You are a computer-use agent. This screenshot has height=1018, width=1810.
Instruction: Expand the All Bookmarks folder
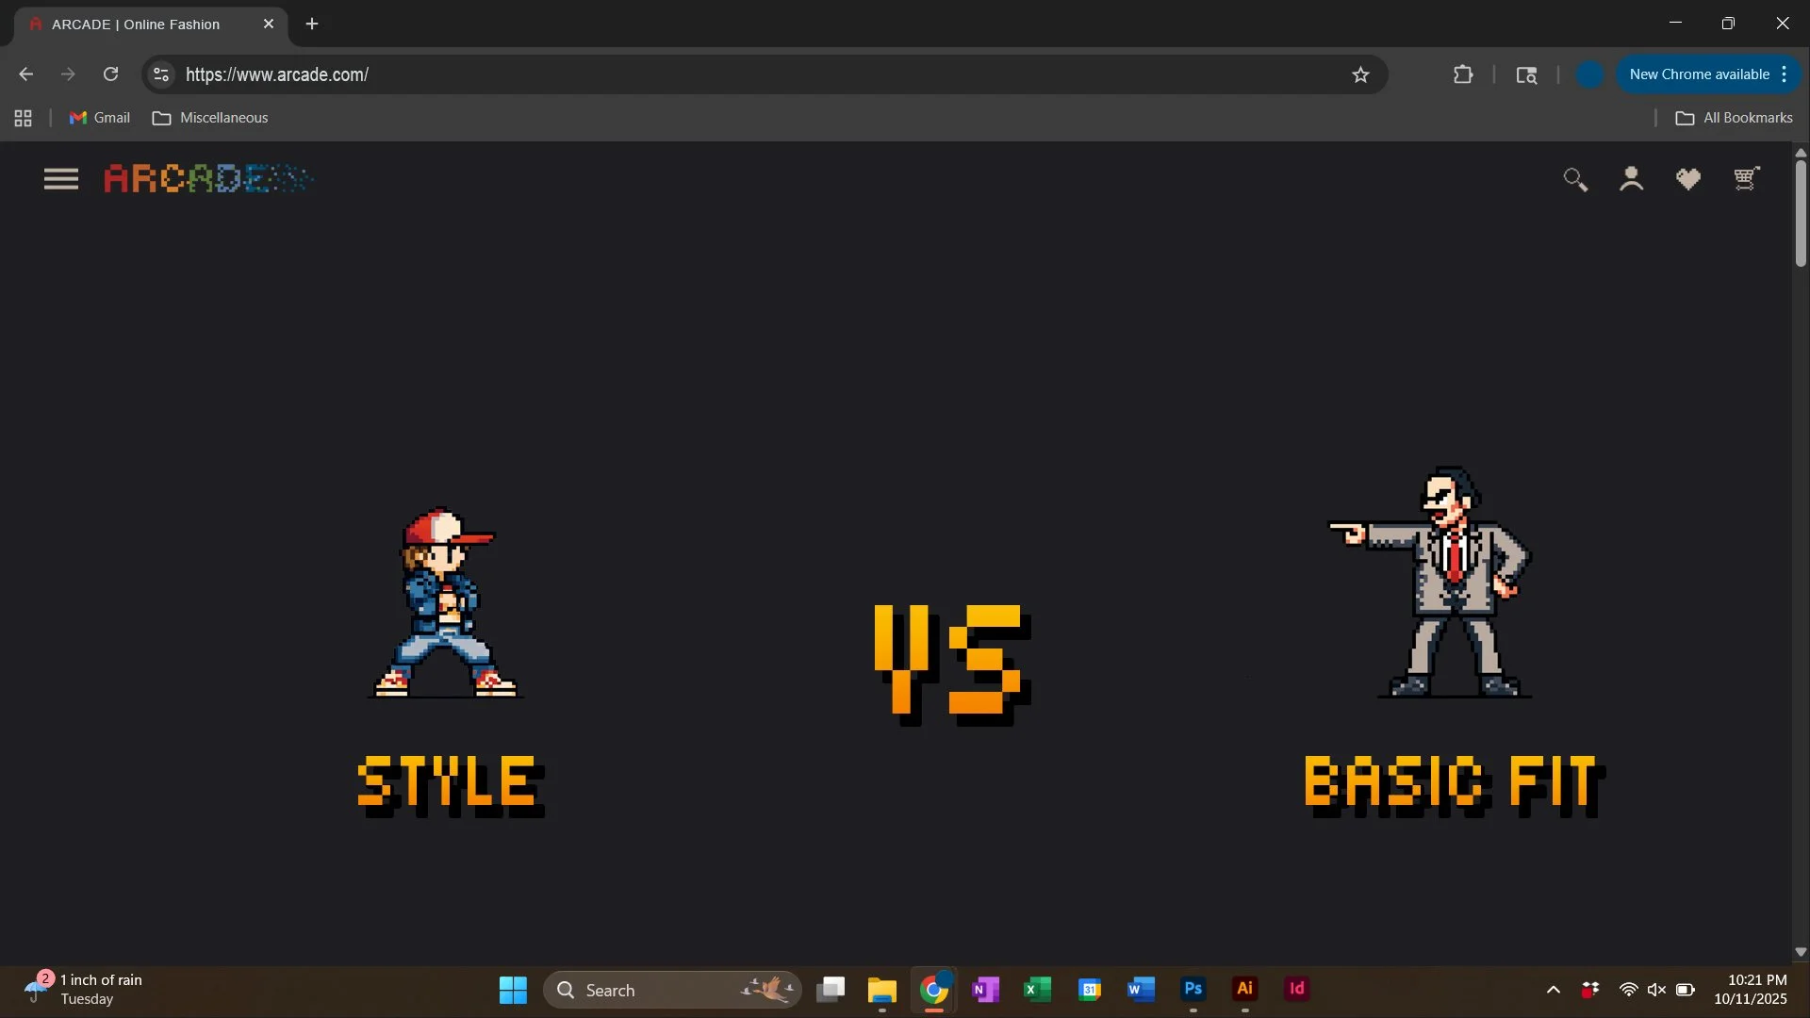pyautogui.click(x=1734, y=118)
